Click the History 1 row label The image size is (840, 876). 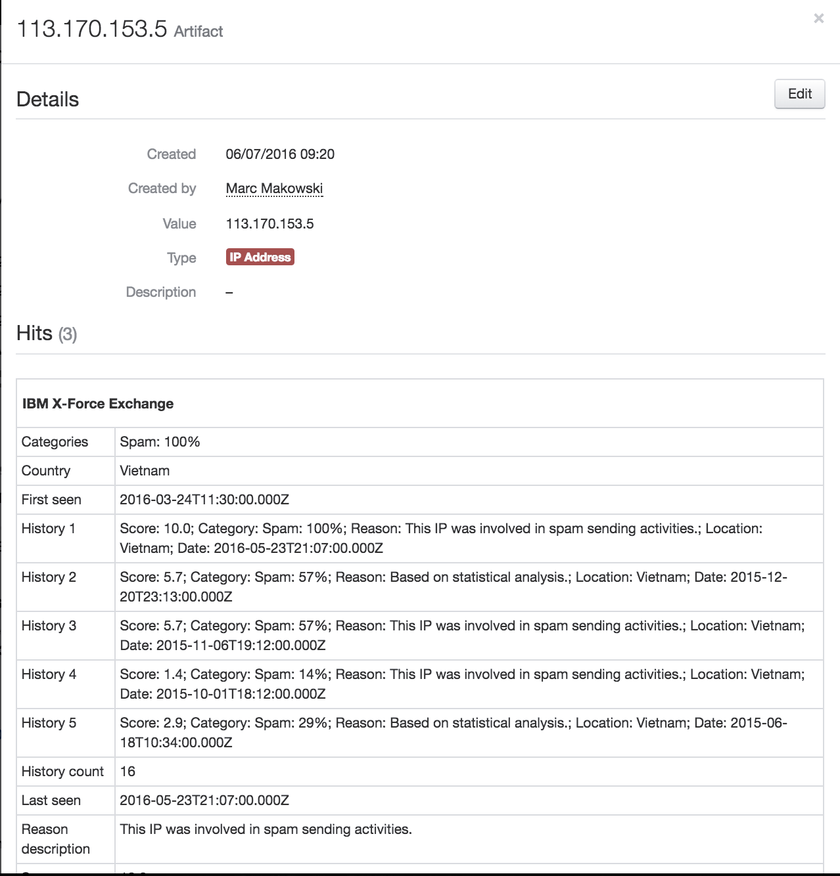tap(49, 529)
